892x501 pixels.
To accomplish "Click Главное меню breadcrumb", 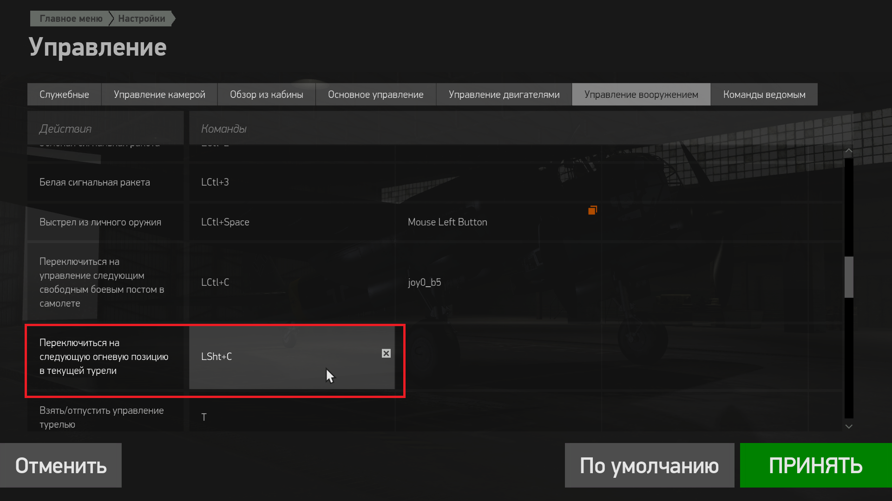I will [71, 19].
